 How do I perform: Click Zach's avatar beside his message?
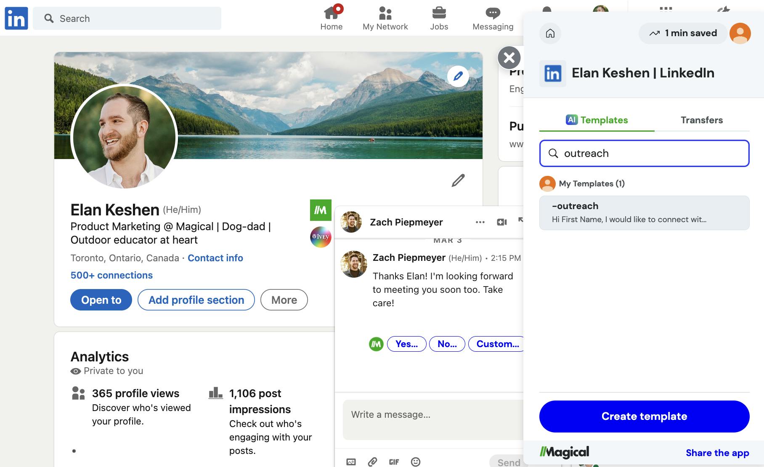click(x=353, y=264)
